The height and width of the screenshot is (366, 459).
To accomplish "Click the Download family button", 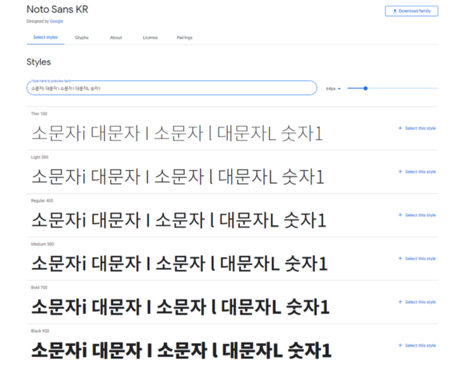I will click(411, 11).
